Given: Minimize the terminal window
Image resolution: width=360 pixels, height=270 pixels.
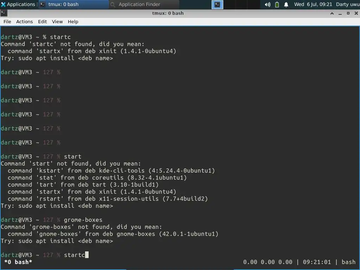Looking at the screenshot, I should (340, 13).
